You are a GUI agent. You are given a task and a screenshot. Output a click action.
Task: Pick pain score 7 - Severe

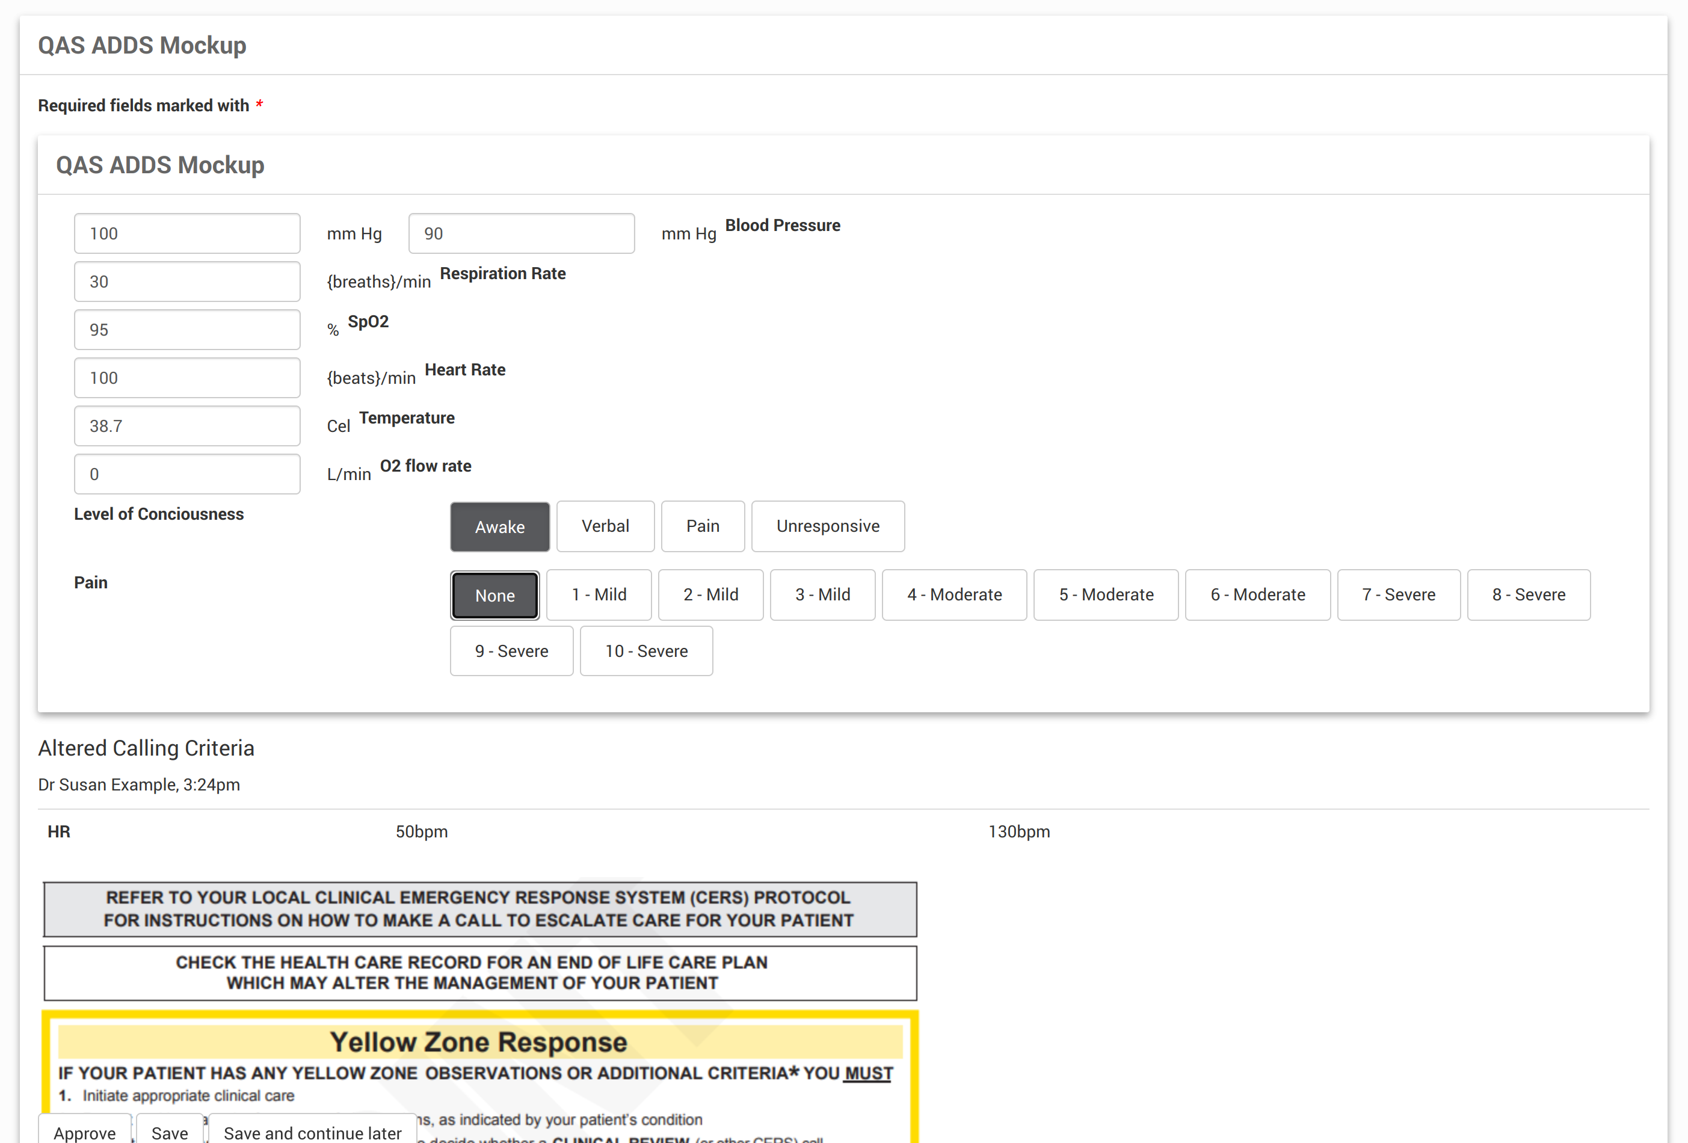[1398, 595]
